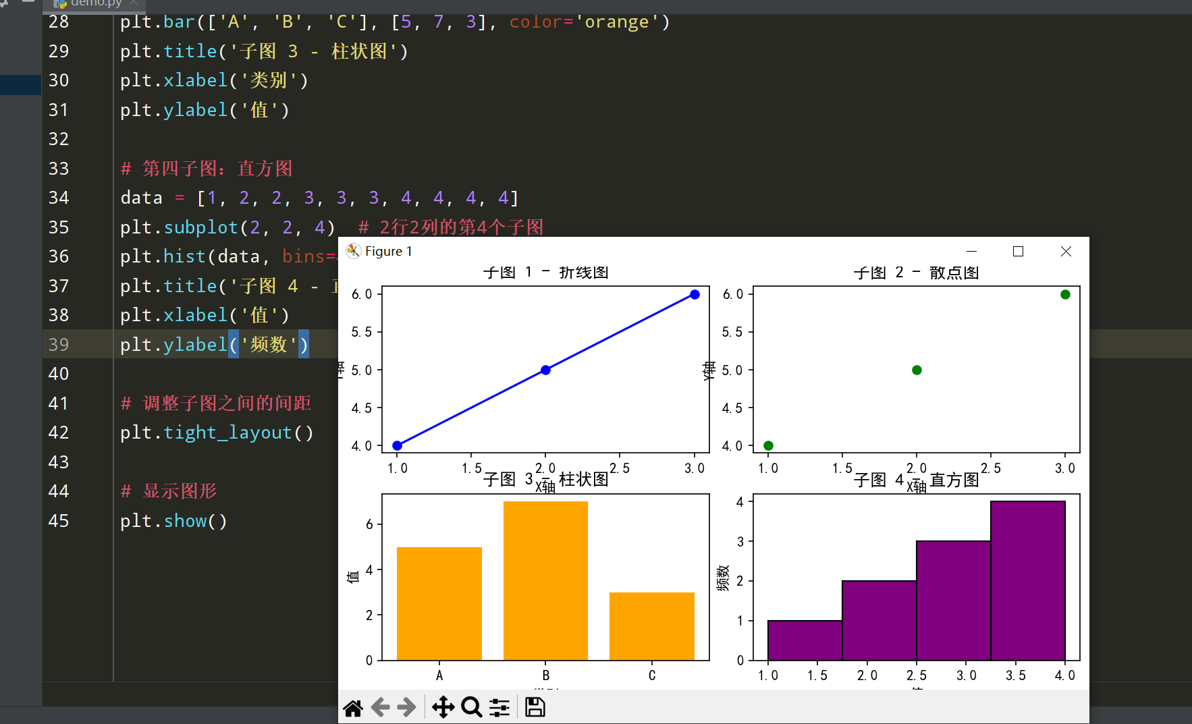Viewport: 1192px width, 724px height.
Task: Minimize the Figure 1 window
Action: (x=972, y=251)
